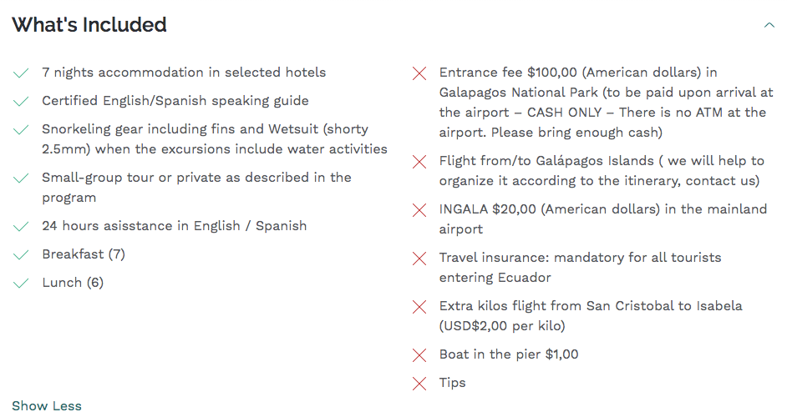Click the Show Less link
The image size is (787, 412).
click(47, 405)
